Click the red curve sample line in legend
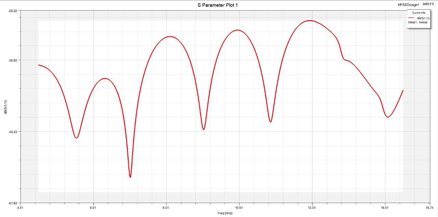 point(411,17)
